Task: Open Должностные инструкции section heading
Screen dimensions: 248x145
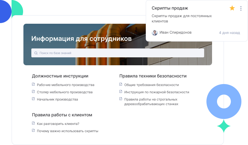Action: click(x=60, y=76)
